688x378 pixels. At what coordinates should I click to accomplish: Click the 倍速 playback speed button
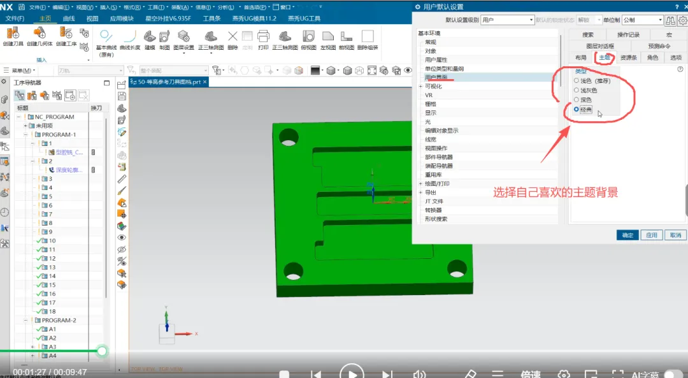tap(531, 374)
